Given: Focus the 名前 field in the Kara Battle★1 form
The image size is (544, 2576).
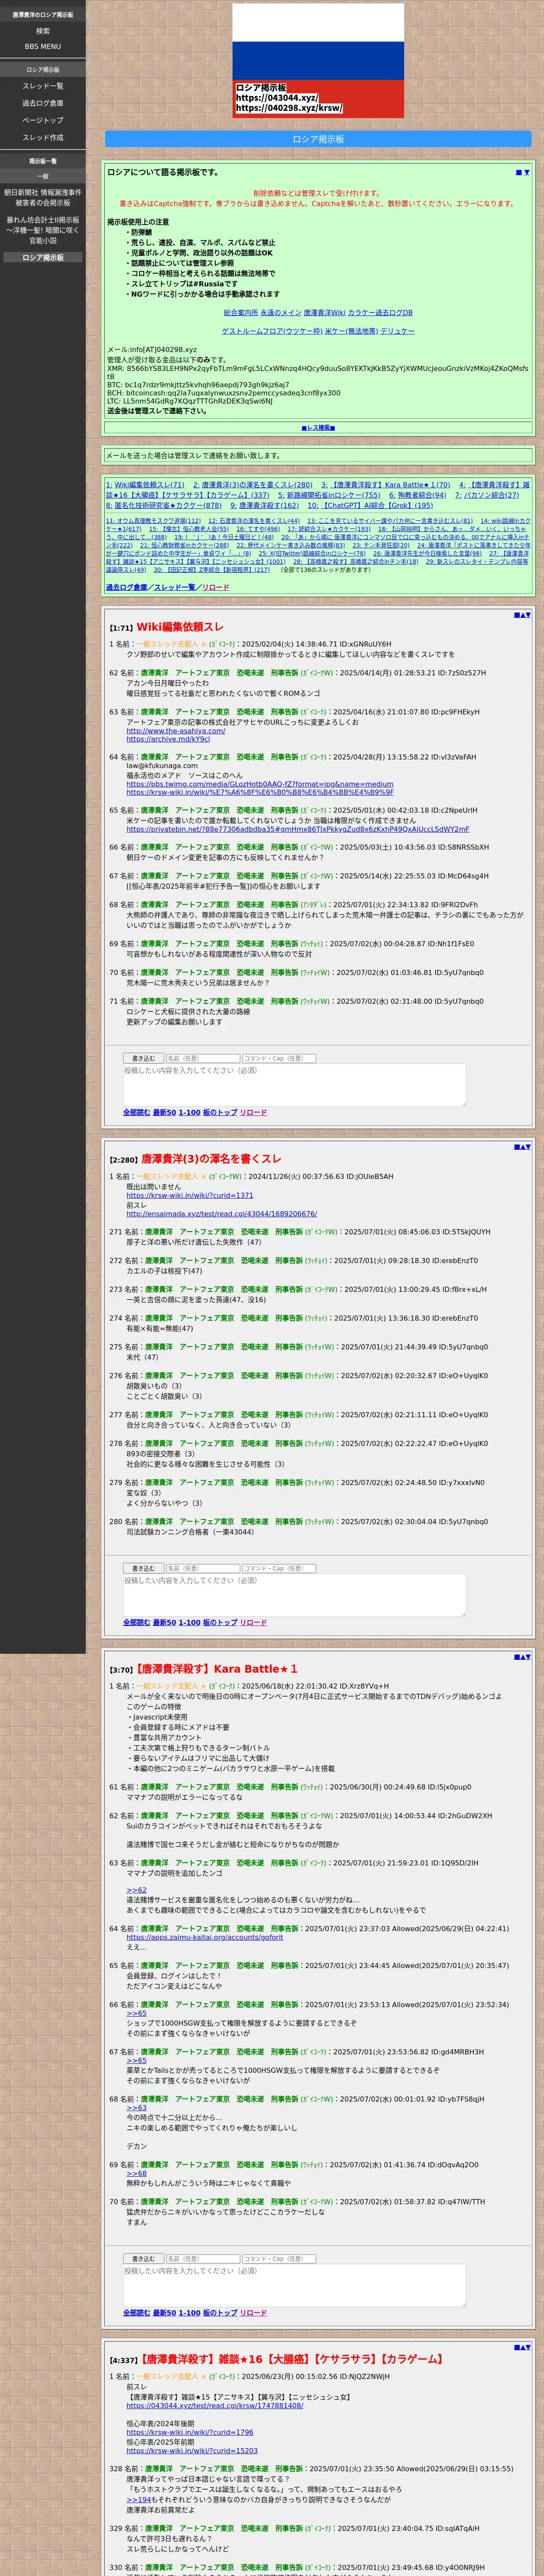Looking at the screenshot, I should tap(202, 2258).
